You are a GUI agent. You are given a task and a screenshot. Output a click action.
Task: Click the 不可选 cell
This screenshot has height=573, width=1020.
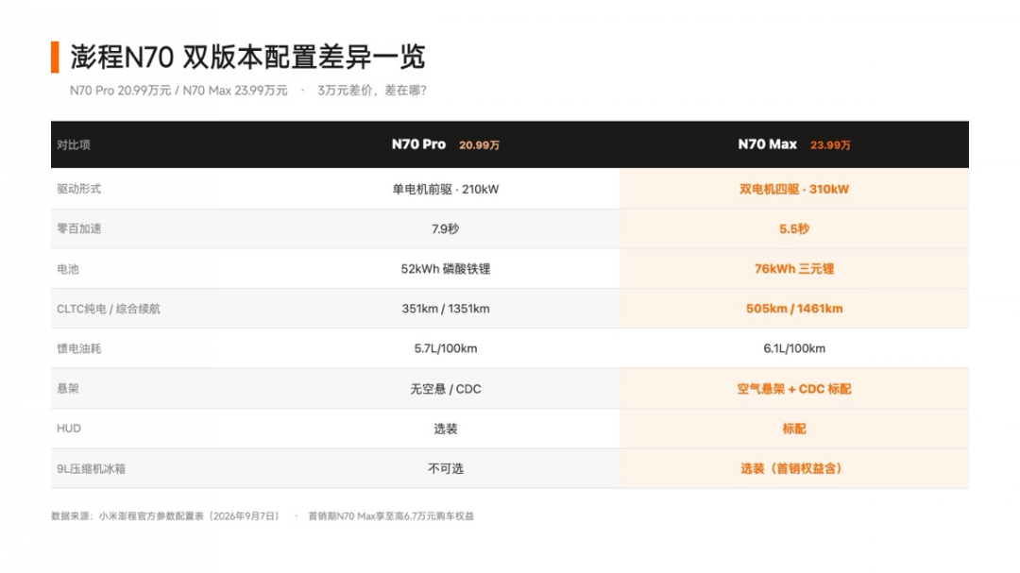coord(446,468)
